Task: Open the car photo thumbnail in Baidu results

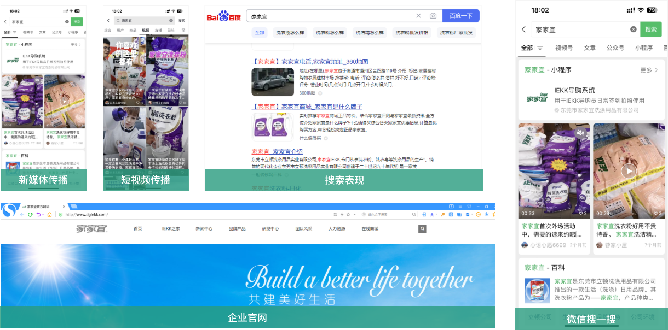Action: tap(273, 82)
